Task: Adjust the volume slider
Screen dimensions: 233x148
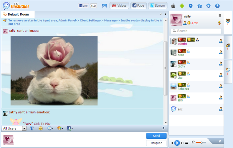Action: point(201,143)
